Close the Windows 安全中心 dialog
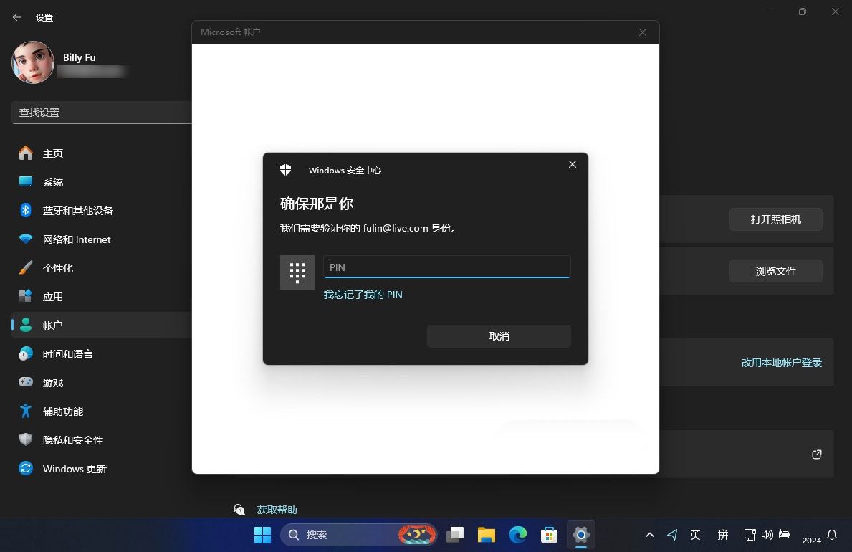852x552 pixels. [572, 164]
